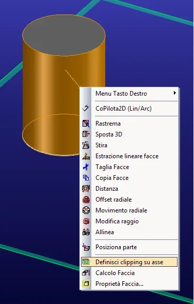Viewport: 194px width, 304px height.
Task: Choose CoPilota2D (Lin/Arc) menu entry
Action: coord(129,108)
